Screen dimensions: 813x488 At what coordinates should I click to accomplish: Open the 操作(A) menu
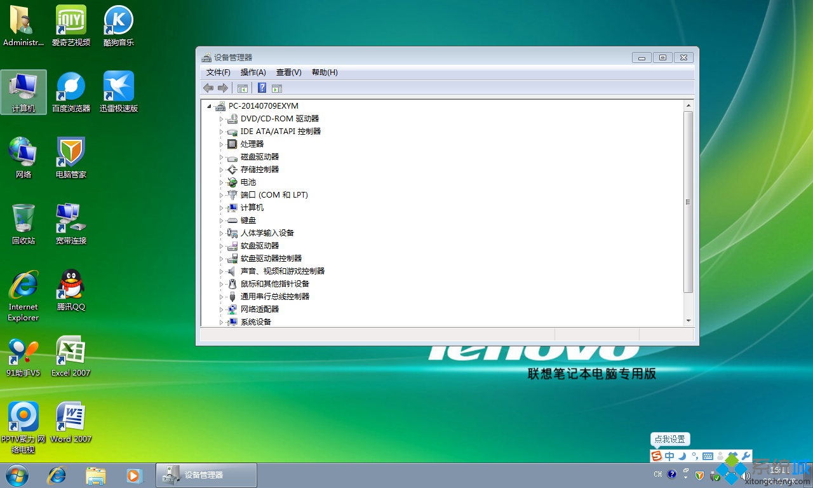[253, 72]
